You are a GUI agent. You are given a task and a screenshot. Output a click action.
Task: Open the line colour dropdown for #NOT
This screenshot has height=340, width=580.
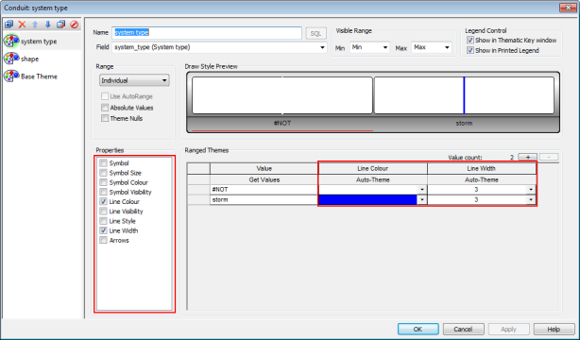[422, 190]
